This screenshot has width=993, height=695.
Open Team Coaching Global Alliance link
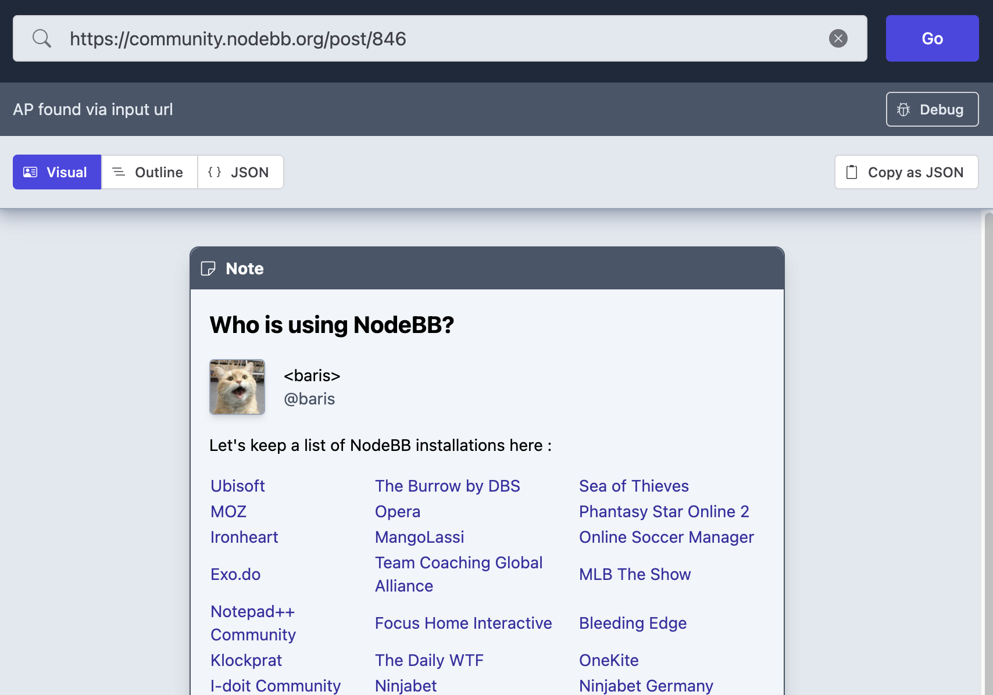(x=459, y=574)
